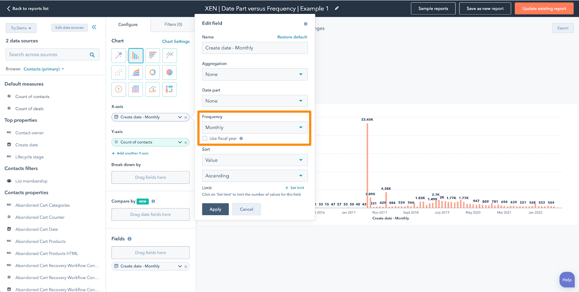This screenshot has height=292, width=579.
Task: Choose the pie chart type
Action: [169, 72]
